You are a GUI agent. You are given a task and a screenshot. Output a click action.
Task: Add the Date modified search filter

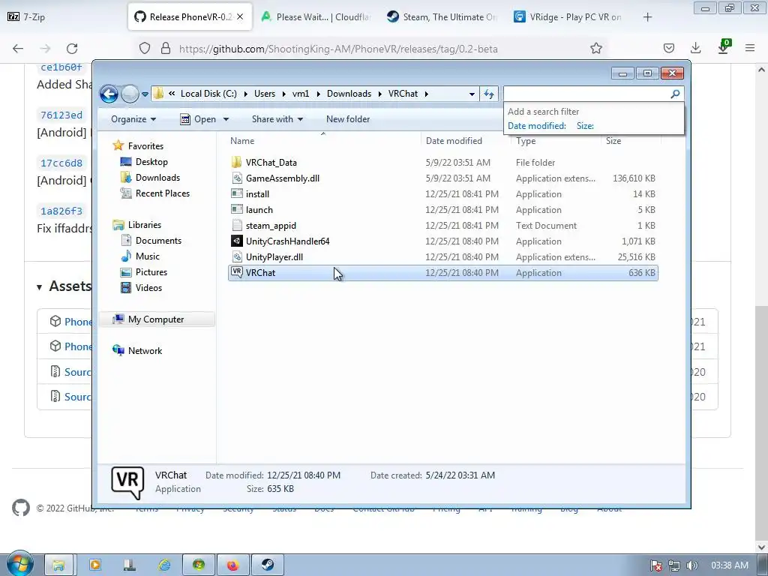click(x=536, y=126)
